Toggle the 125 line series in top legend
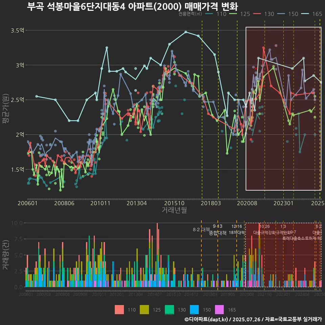 [x=240, y=14]
